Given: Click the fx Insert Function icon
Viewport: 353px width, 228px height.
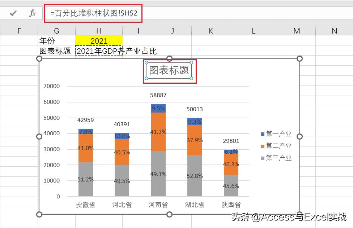Looking at the screenshot, I should pos(32,13).
